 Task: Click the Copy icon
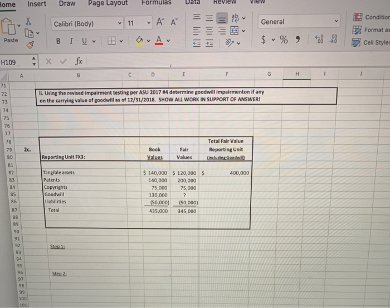29,33
